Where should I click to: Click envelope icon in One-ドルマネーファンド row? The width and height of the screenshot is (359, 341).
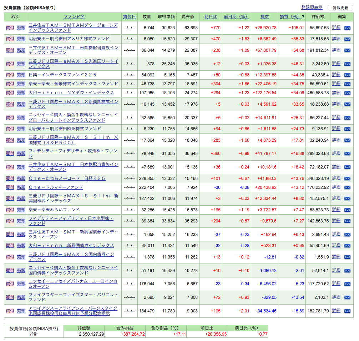point(347,187)
